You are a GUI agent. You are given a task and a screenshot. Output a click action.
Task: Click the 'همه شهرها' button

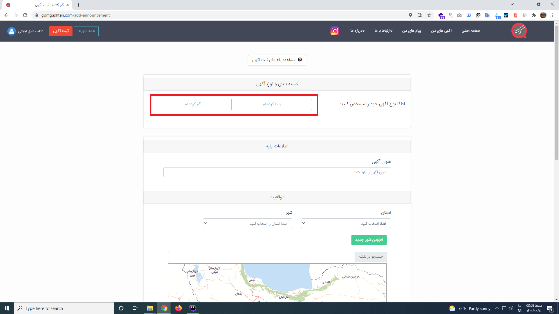pyautogui.click(x=86, y=31)
